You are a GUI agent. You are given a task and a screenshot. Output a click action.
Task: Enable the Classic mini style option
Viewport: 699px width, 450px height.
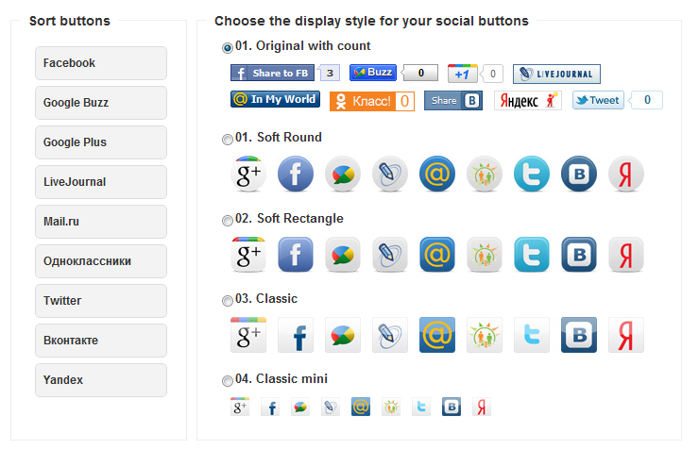click(x=228, y=380)
